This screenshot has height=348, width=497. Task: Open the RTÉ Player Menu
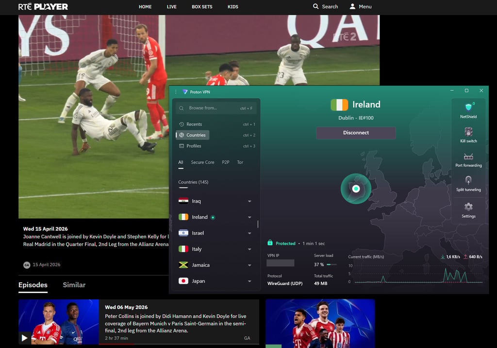point(361,6)
